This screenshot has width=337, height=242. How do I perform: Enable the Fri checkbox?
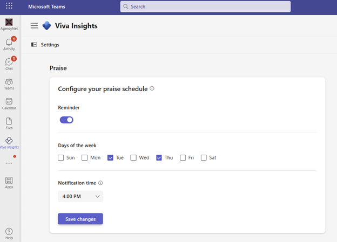click(x=183, y=158)
